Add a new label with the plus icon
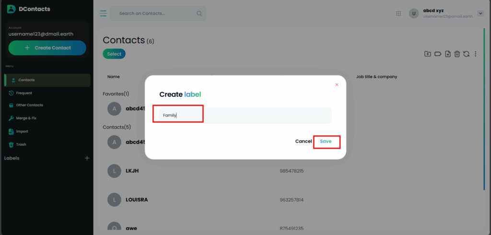Screen dimensions: 491x235 [x=87, y=158]
